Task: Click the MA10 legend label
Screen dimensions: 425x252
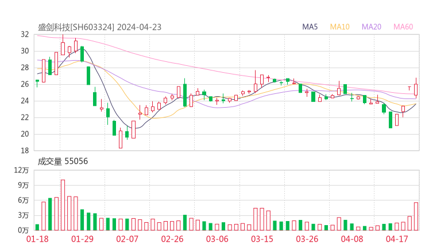Action: 339,27
